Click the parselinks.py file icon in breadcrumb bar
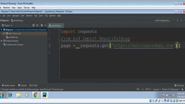This screenshot has width=185, height=104. 12,21
